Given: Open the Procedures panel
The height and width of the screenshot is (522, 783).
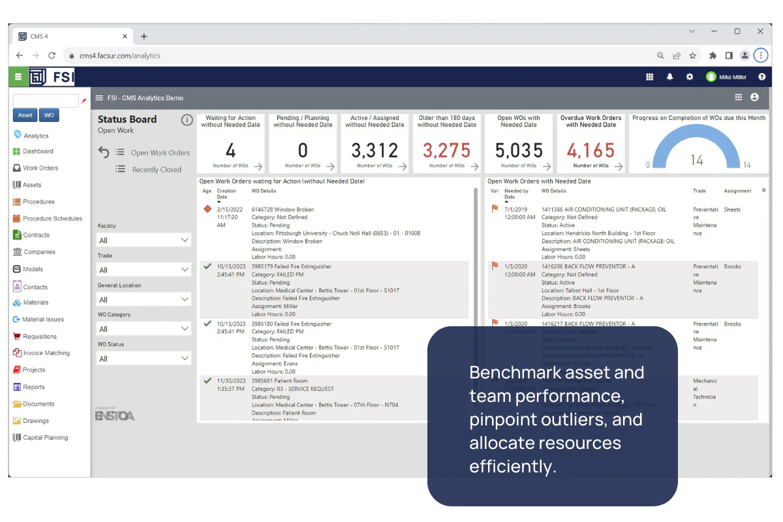Looking at the screenshot, I should pos(16,202).
